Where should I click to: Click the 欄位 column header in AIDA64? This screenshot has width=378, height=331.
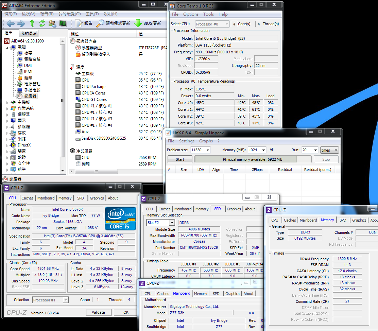coord(103,34)
